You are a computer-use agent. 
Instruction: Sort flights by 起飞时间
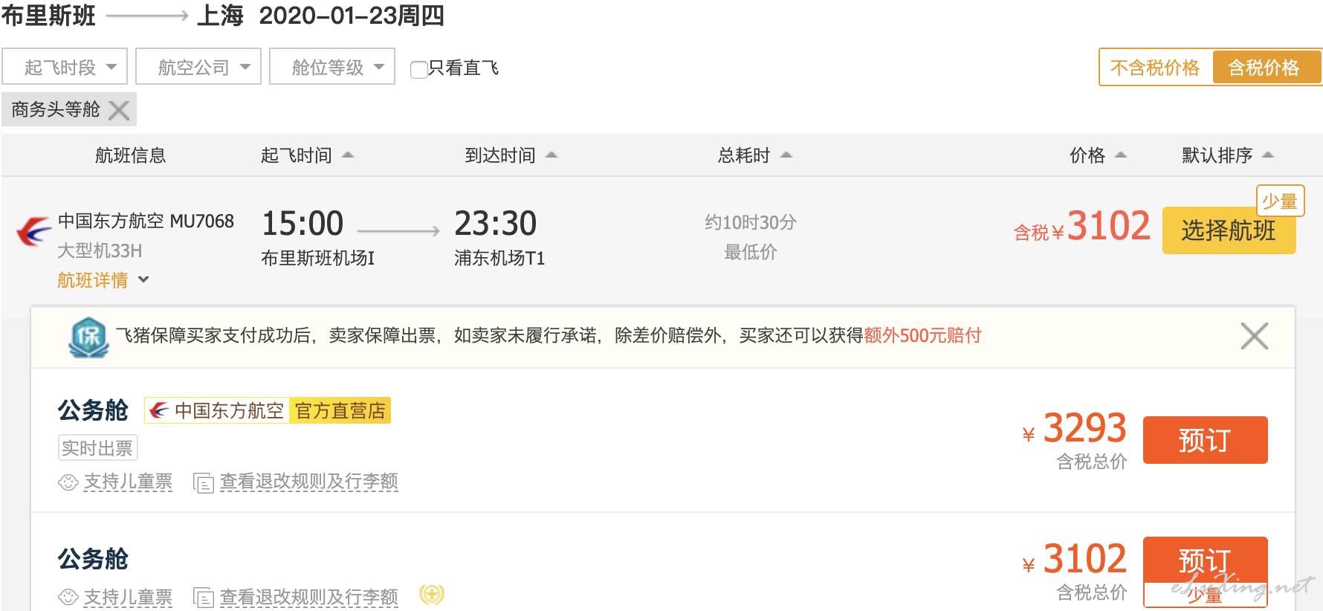[x=306, y=155]
